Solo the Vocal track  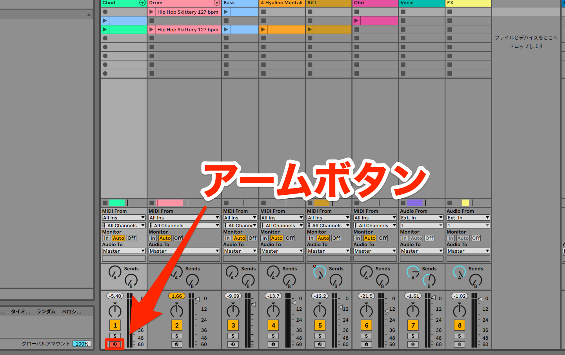point(413,336)
